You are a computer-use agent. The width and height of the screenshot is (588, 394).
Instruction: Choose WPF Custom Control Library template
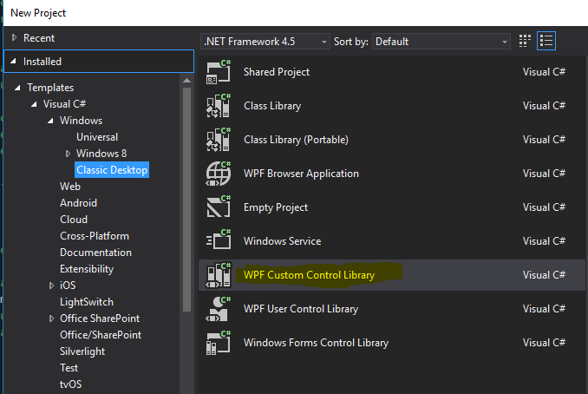310,275
